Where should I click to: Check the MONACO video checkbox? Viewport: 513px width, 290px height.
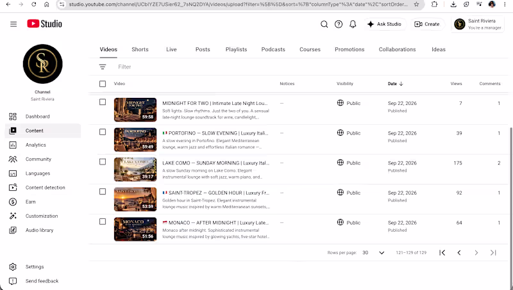(103, 222)
